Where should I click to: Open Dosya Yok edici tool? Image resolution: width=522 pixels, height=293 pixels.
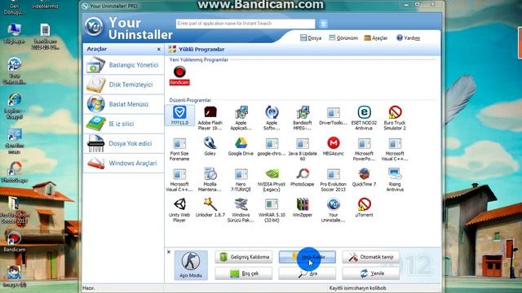click(x=123, y=143)
